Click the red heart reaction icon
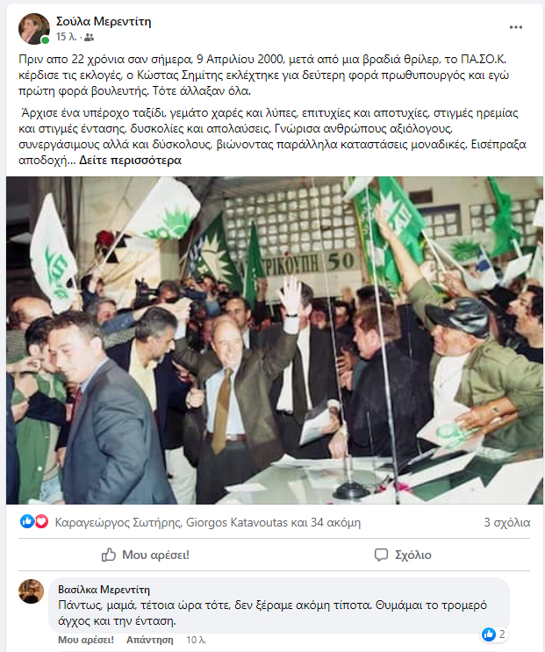This screenshot has width=545, height=652. coord(41,521)
